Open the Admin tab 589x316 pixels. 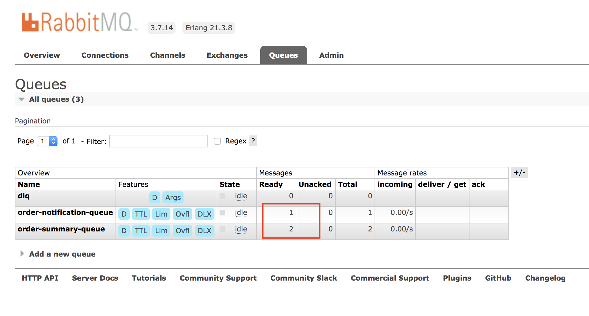(x=331, y=55)
